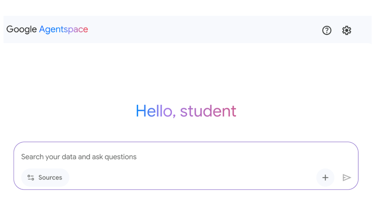Click the tune sliders icon beside Sources
Screen dimensions: 376x204
[31, 178]
